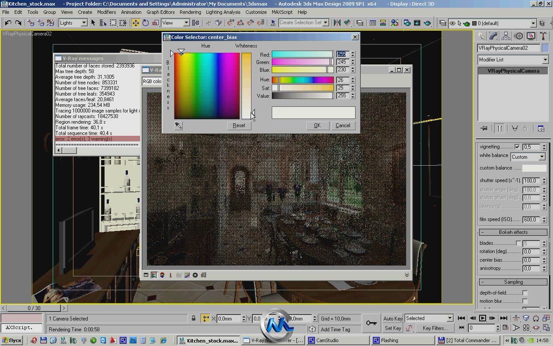Activate the Select and Link tool
The height and width of the screenshot is (346, 553).
point(30,23)
